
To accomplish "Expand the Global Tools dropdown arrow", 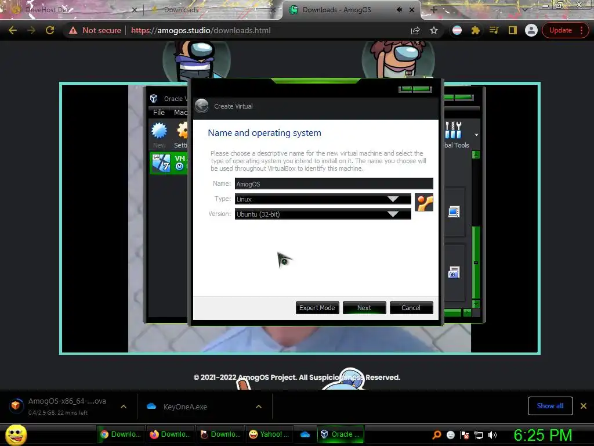I will click(476, 135).
